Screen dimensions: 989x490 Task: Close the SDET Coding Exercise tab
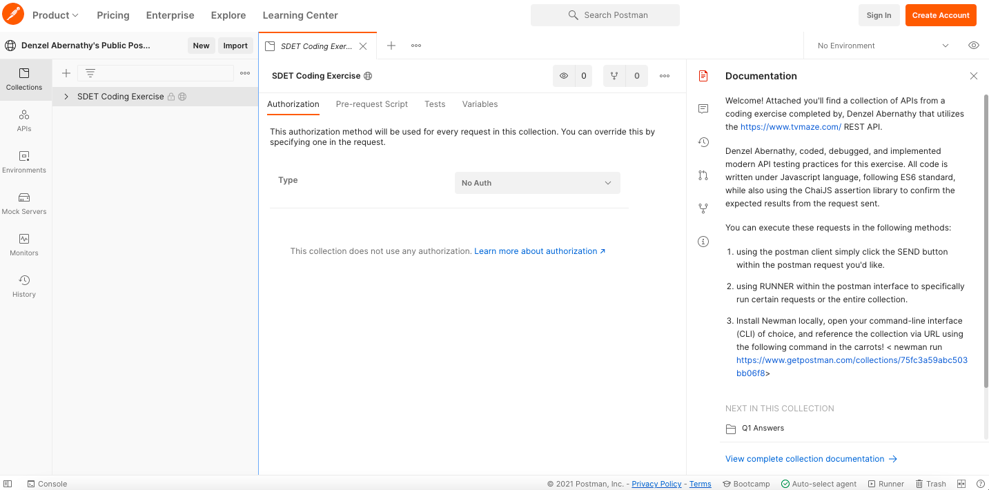click(x=363, y=46)
